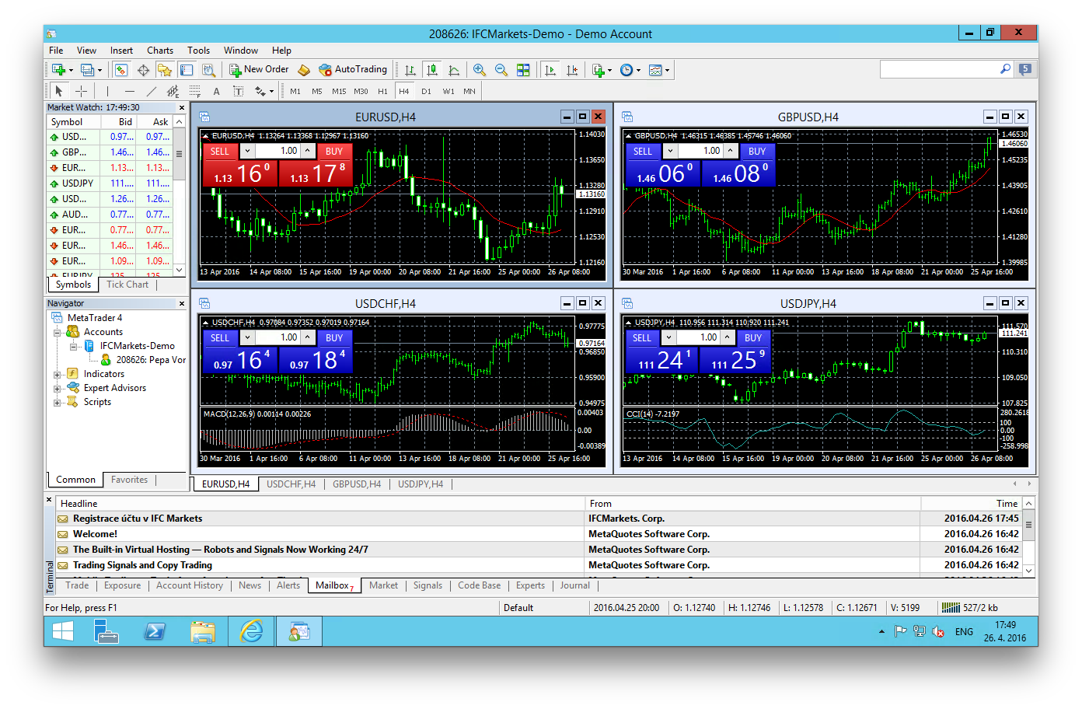Image resolution: width=1082 pixels, height=709 pixels.
Task: Open the Strategy Tester icon
Action: (208, 70)
